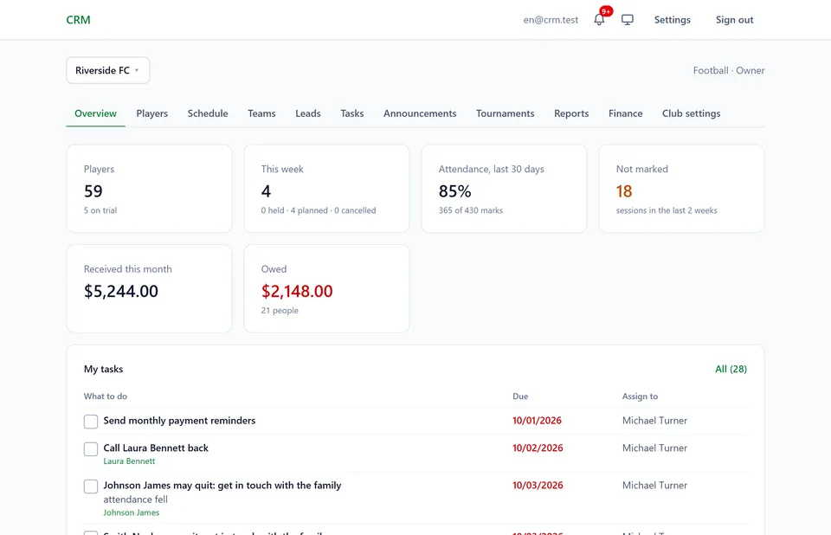This screenshot has height=535, width=831.
Task: Open the Johnson James player link
Action: [x=132, y=512]
